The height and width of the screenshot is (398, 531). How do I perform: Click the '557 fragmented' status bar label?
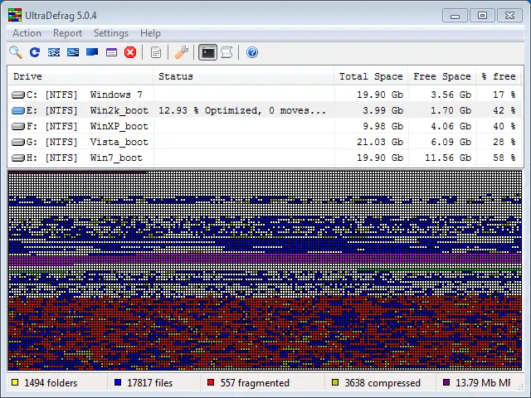[x=255, y=383]
